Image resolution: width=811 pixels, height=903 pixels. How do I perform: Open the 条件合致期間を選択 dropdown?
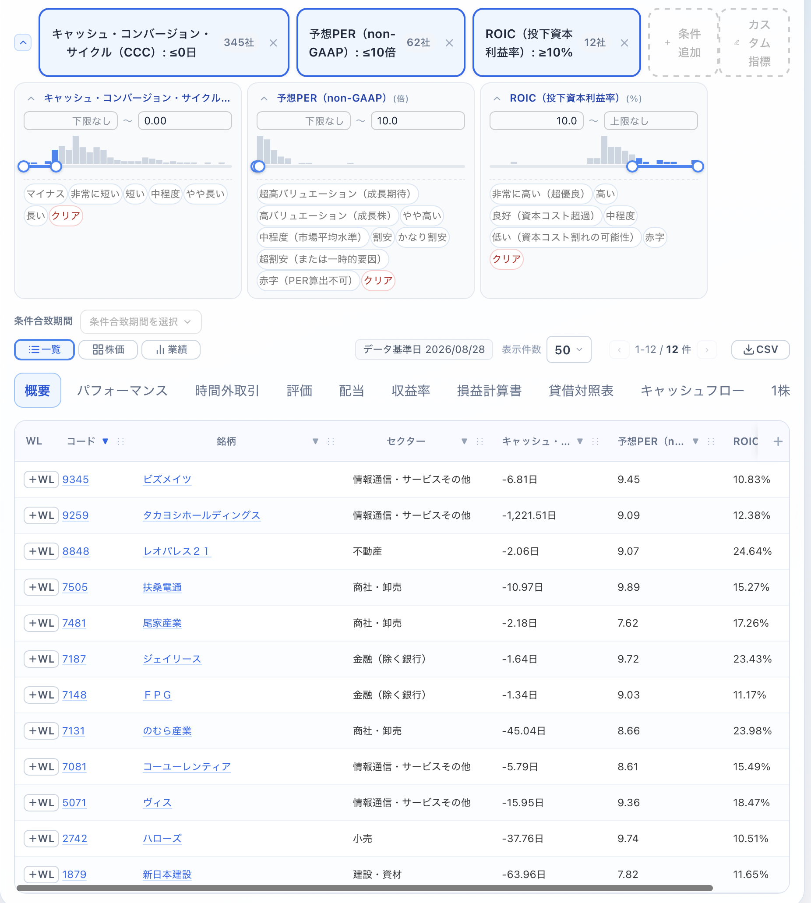point(141,322)
